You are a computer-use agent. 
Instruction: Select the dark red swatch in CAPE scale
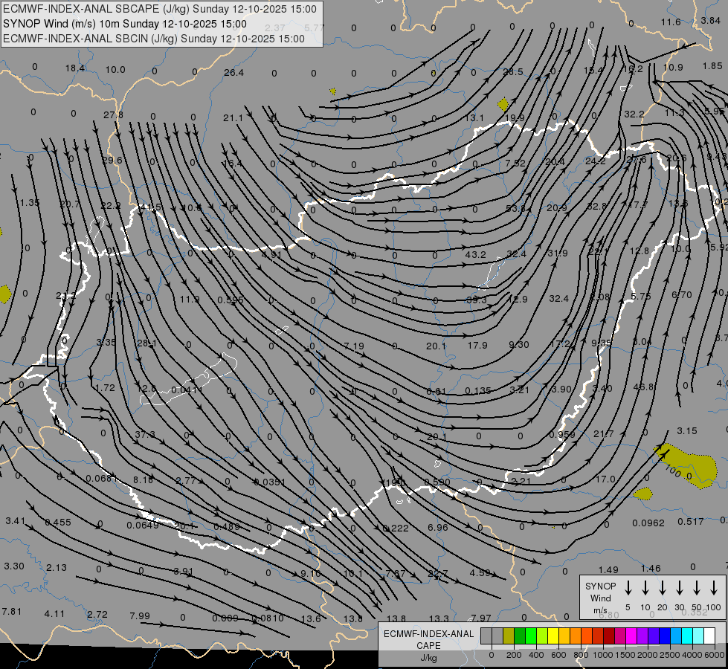609,636
